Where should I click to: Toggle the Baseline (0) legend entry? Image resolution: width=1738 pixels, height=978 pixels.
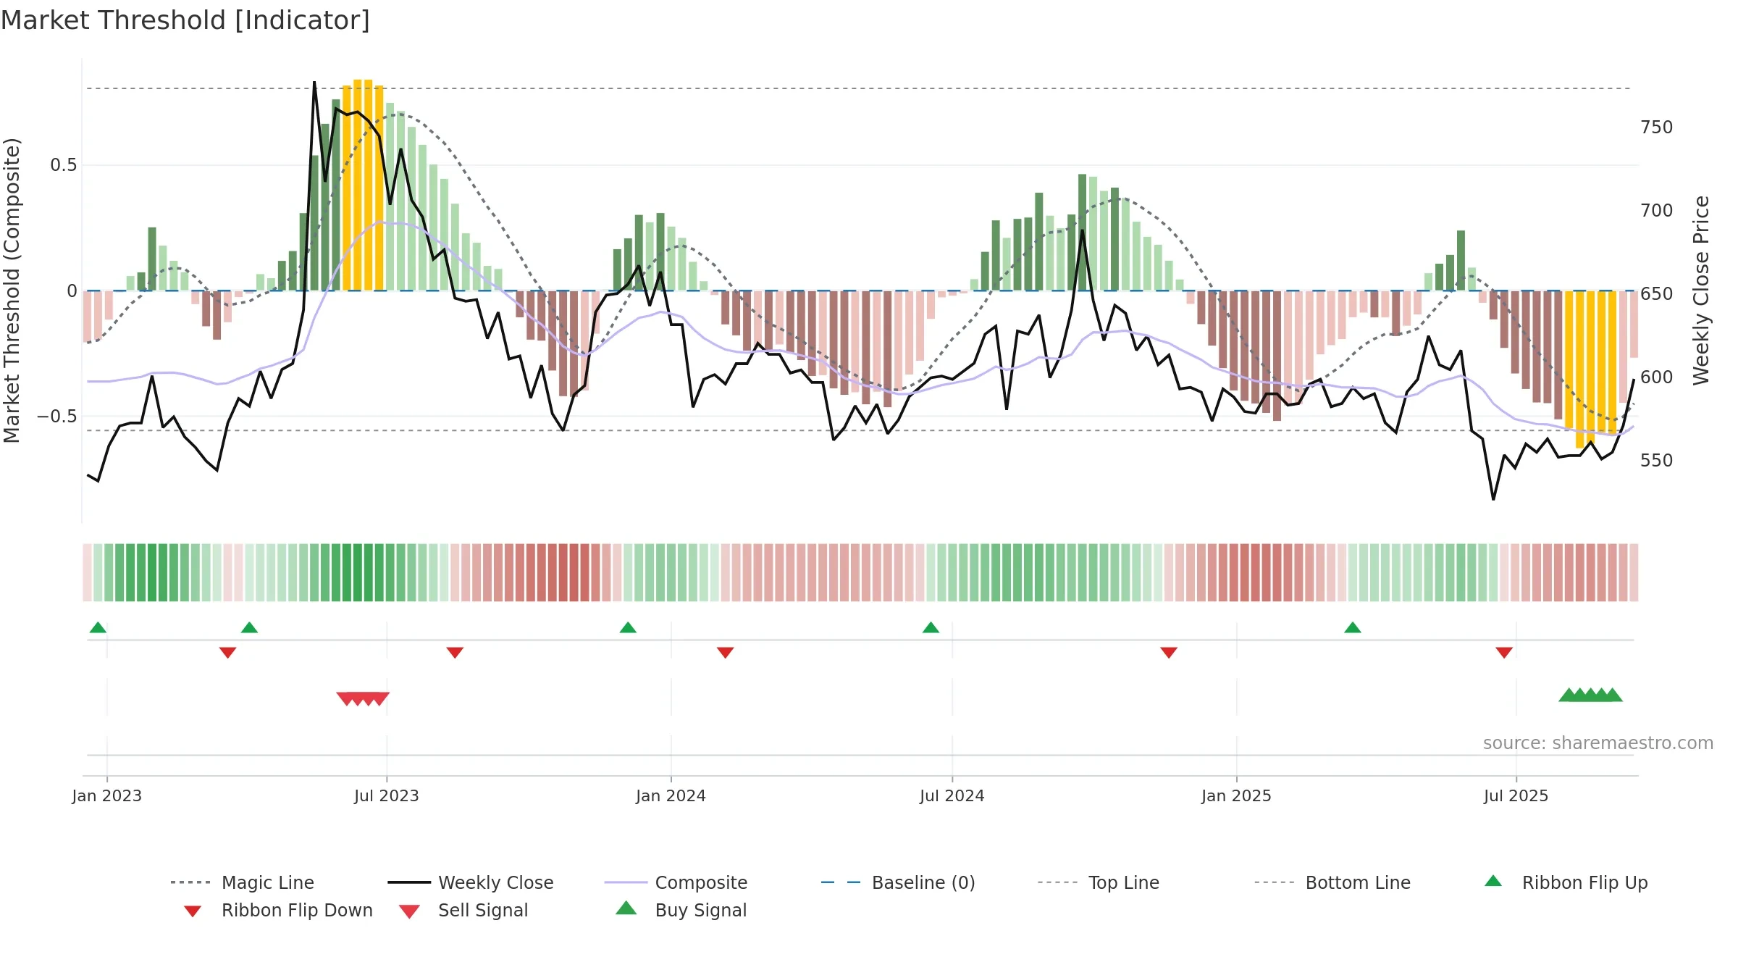[x=898, y=882]
